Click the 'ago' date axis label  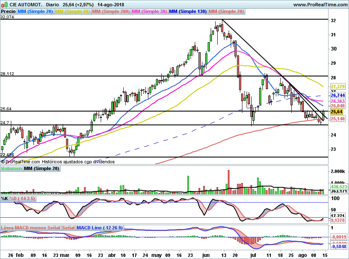(302, 255)
